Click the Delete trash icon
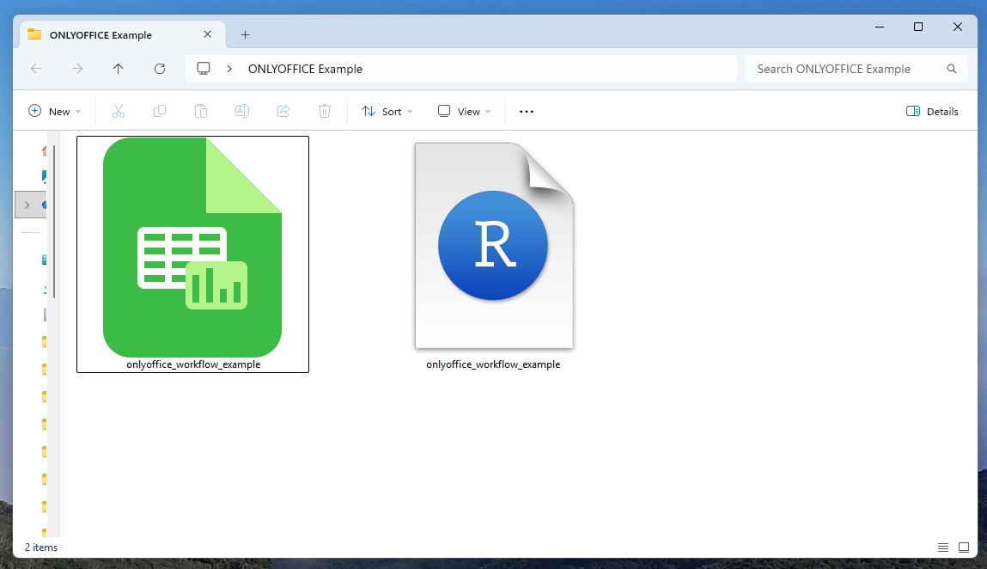Screen dimensions: 987x569 click(325, 111)
